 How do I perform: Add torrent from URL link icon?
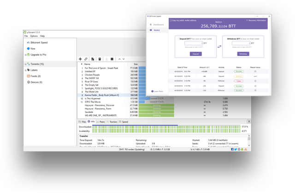[86, 59]
